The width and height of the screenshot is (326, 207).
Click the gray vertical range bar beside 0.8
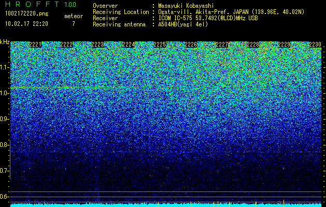(10, 159)
